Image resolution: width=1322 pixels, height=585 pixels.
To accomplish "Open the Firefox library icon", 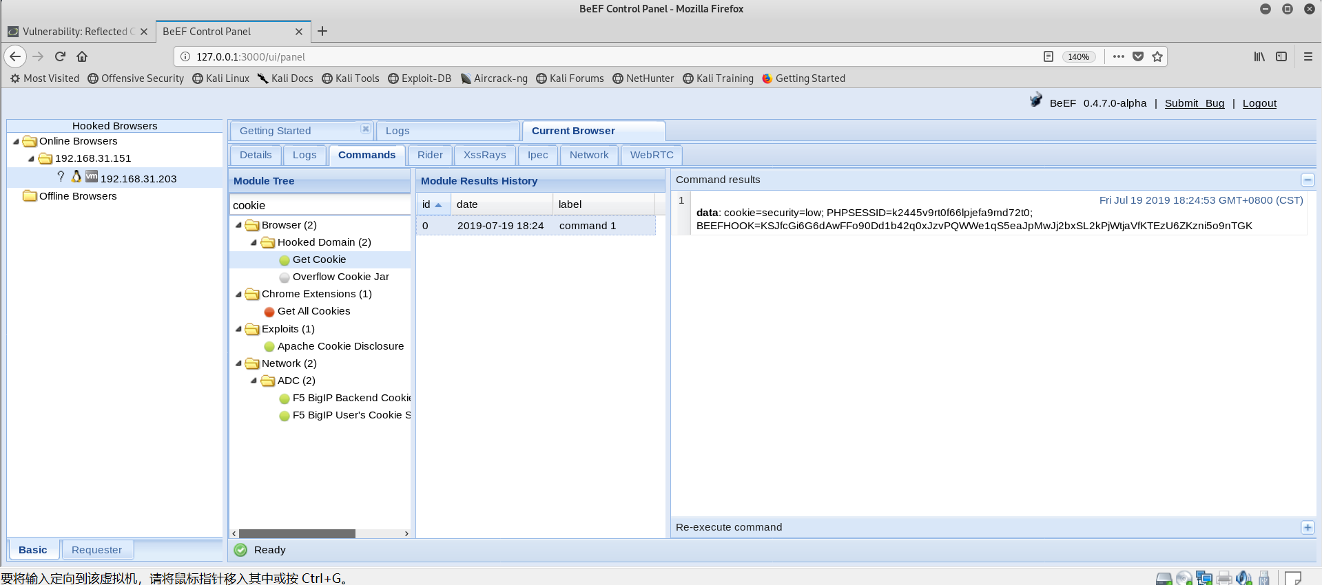I will click(1259, 56).
